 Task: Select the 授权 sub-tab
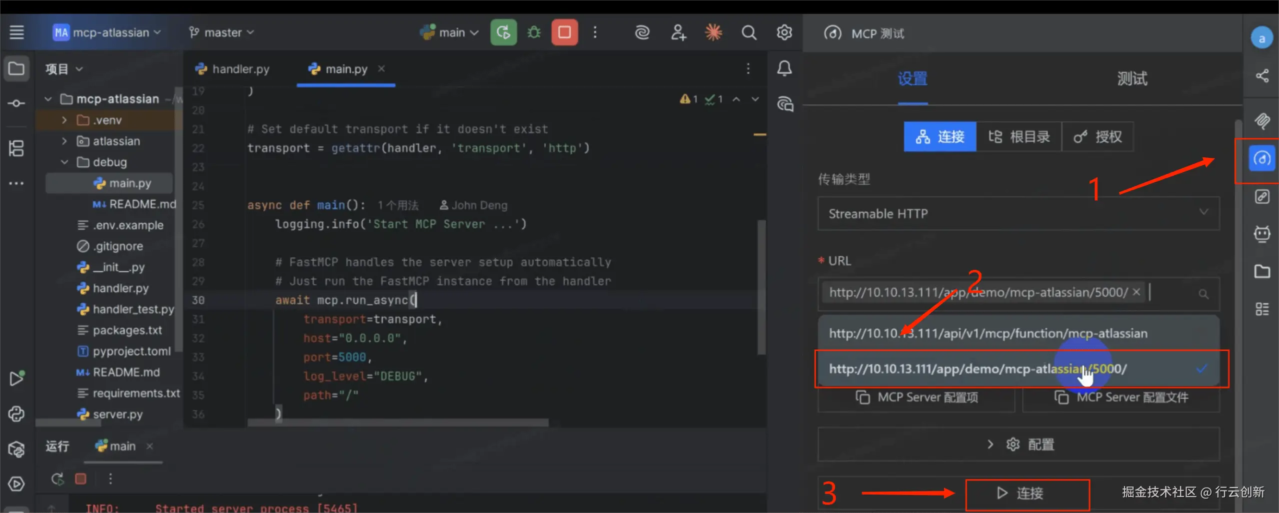(x=1098, y=136)
